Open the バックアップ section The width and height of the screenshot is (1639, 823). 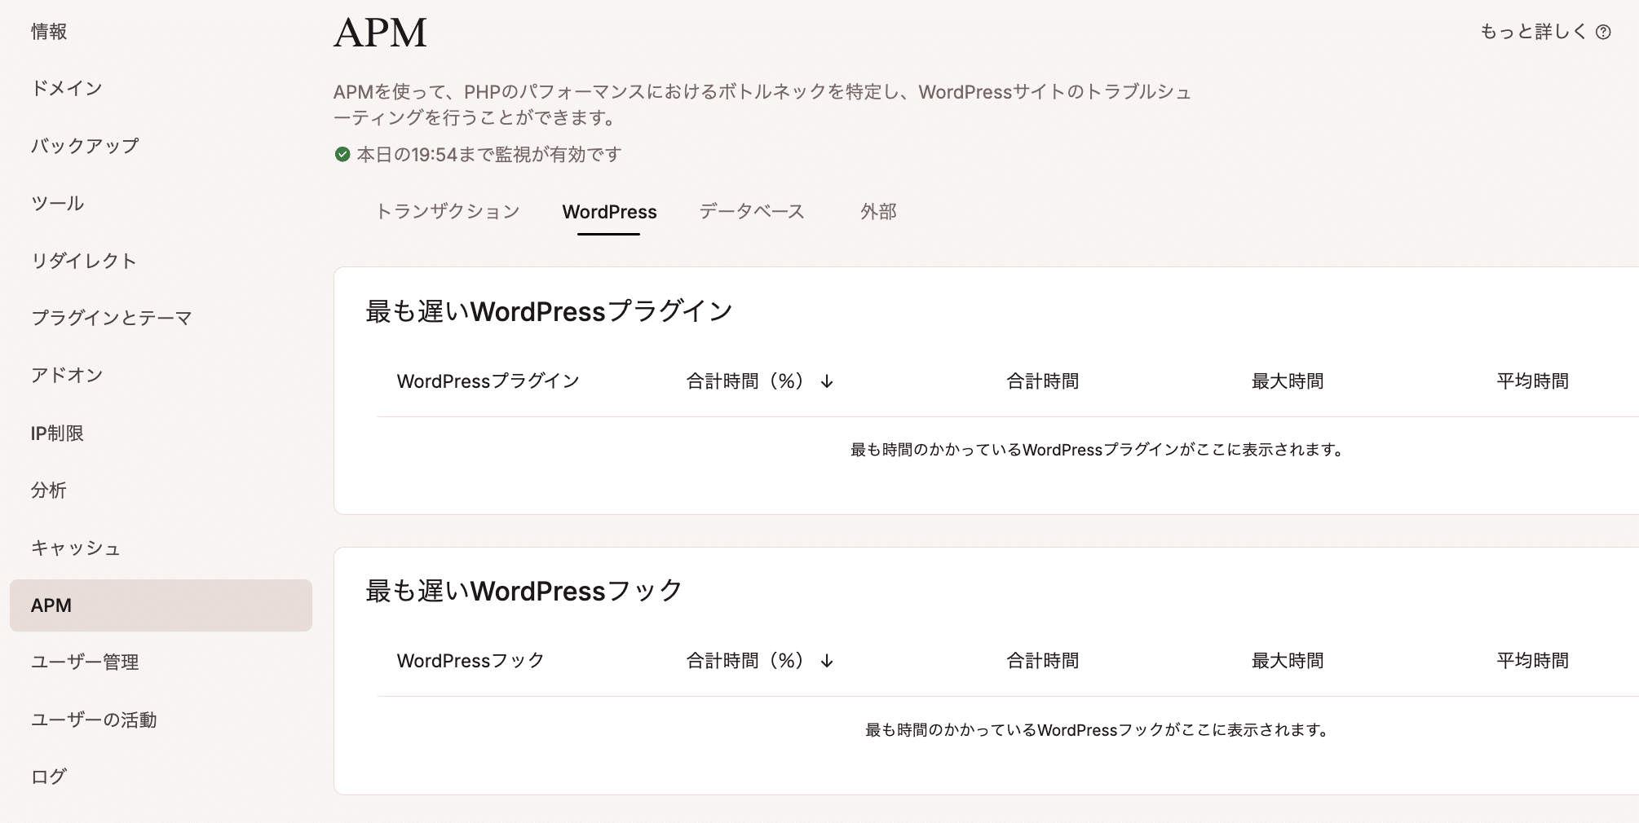tap(83, 146)
